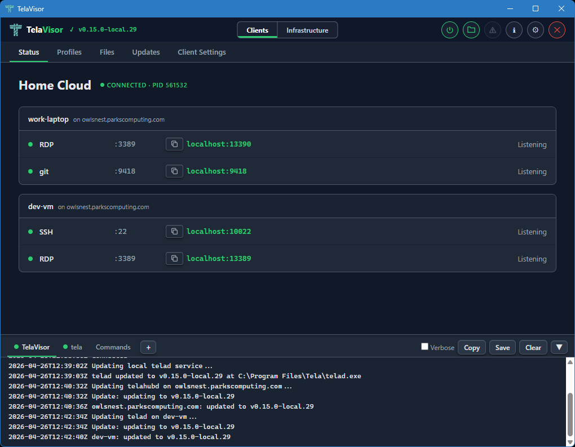The height and width of the screenshot is (447, 575).
Task: Click log scrollbar up arrow
Action: point(570,362)
